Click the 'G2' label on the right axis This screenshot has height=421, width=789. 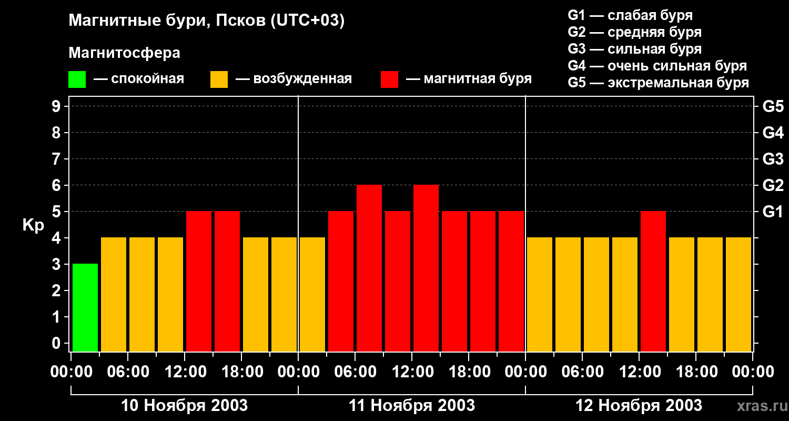coord(773,185)
